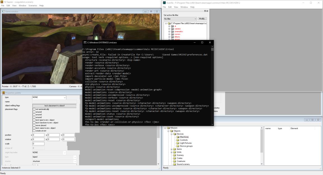Open Guerilla's File menu

point(164,7)
